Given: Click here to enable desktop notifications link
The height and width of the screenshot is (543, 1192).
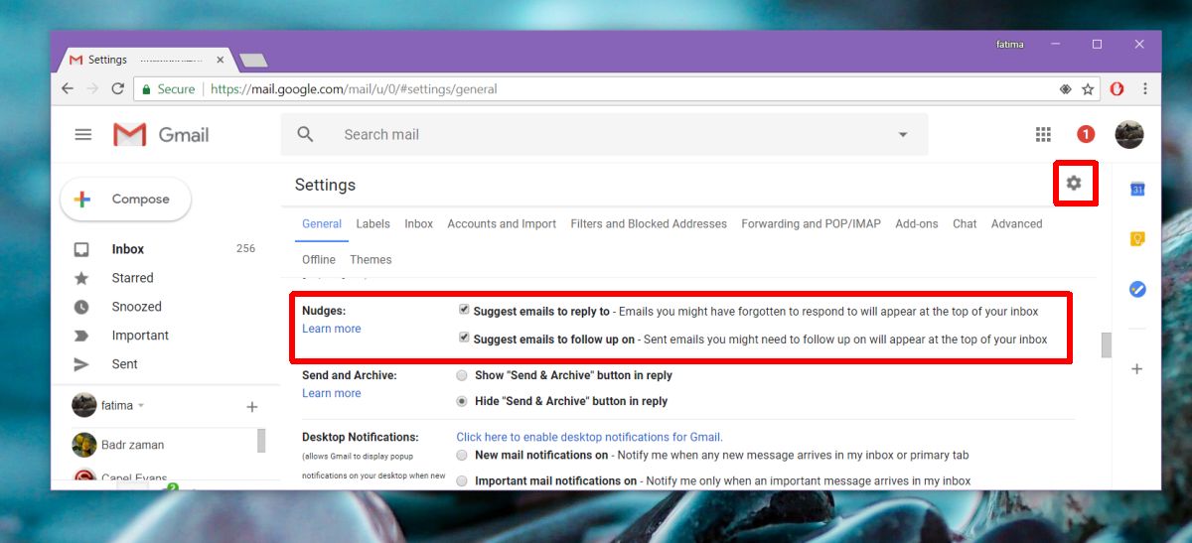Looking at the screenshot, I should pos(589,437).
